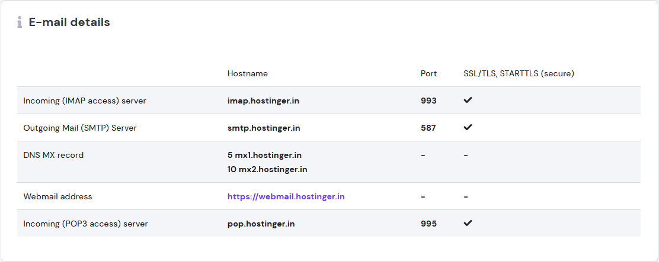The height and width of the screenshot is (262, 659).
Task: Click port number 993
Action: (x=428, y=101)
